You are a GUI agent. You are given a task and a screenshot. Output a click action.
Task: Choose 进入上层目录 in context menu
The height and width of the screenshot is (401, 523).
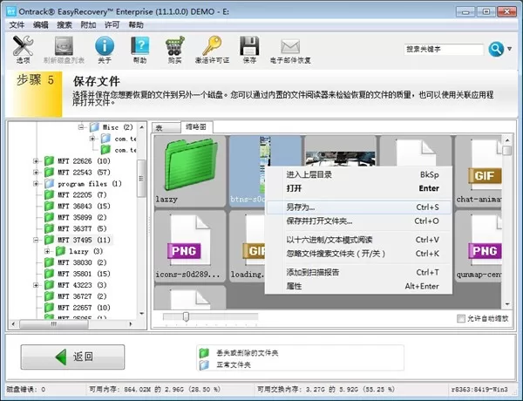pos(359,174)
